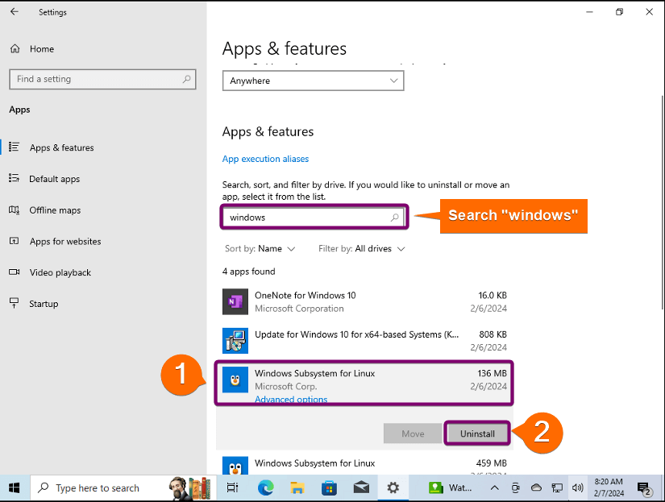Select OneNote for Windows 10 entry
The width and height of the screenshot is (665, 502).
pos(364,302)
